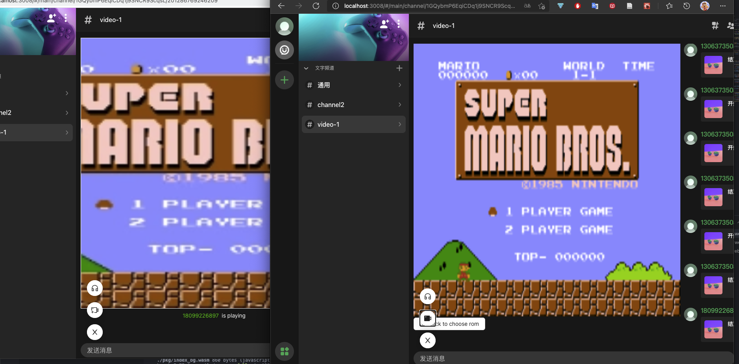Image resolution: width=739 pixels, height=364 pixels.
Task: Open the green apps grid icon
Action: [x=285, y=351]
